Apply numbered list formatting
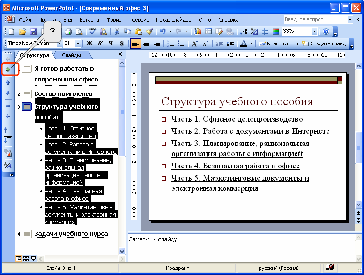The width and height of the screenshot is (364, 275). click(171, 43)
